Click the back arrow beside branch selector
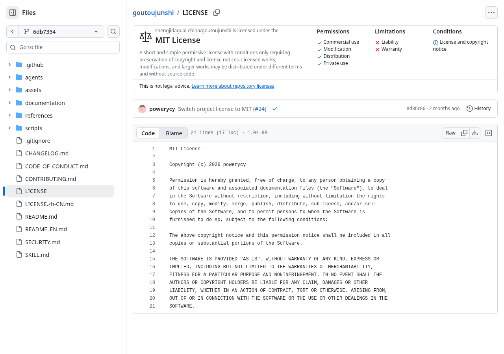Image resolution: width=504 pixels, height=354 pixels. coord(13,31)
